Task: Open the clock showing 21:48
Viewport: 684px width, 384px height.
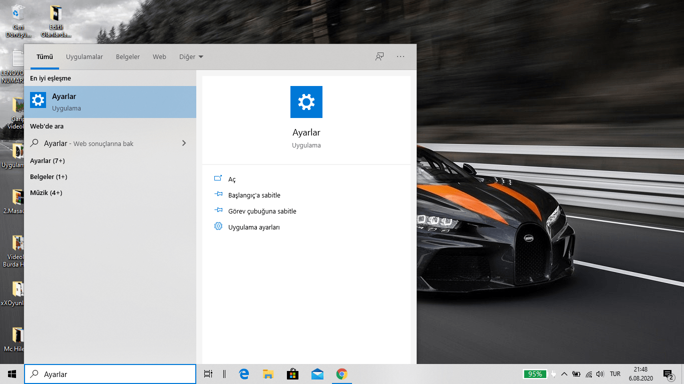Action: click(x=640, y=374)
